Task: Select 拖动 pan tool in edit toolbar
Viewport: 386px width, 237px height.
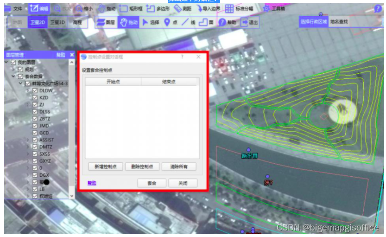Action: coord(128,22)
